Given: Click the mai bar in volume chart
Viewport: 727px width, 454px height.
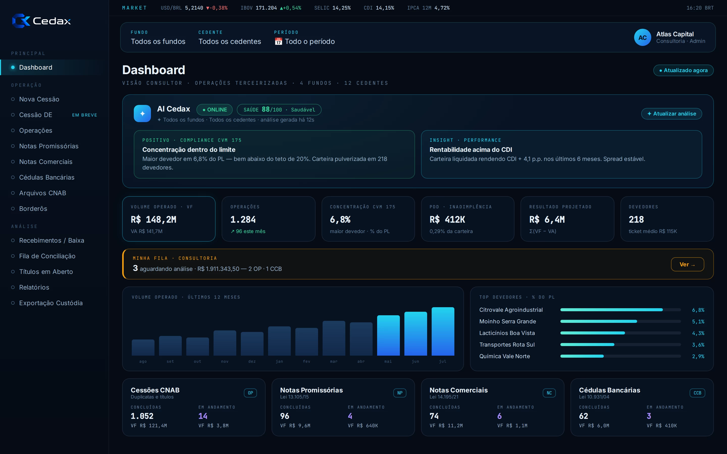Looking at the screenshot, I should tap(388, 335).
